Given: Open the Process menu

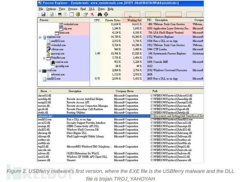Looking at the screenshot, I should tap(73, 9).
